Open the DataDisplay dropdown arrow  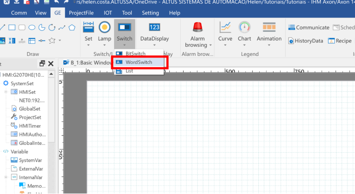(154, 45)
